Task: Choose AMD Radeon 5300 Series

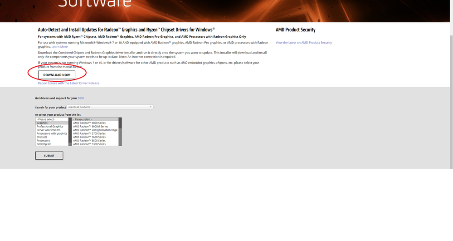Action: tap(95, 144)
